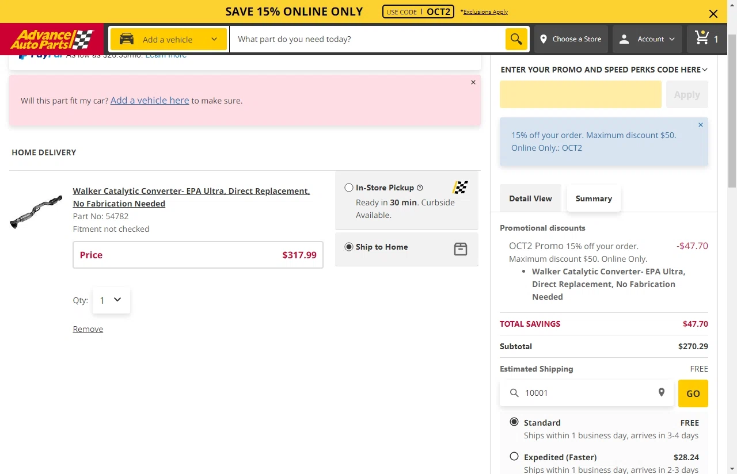
Task: Click the $317.99 price value
Action: click(299, 255)
